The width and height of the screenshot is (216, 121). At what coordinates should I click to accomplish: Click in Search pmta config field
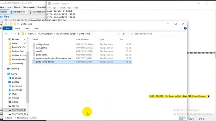[x=157, y=34]
